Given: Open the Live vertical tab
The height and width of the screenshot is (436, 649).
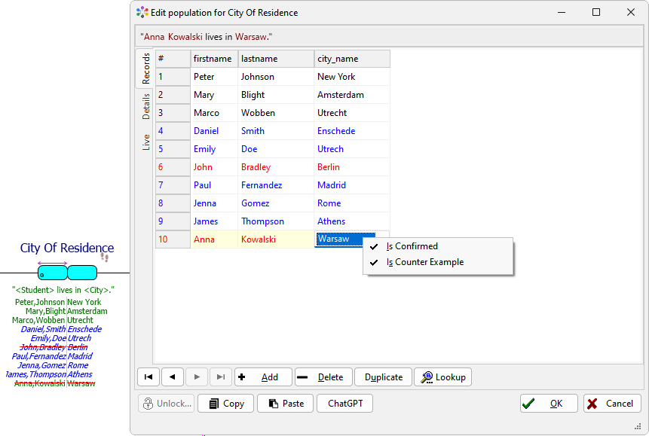Looking at the screenshot, I should (x=145, y=142).
